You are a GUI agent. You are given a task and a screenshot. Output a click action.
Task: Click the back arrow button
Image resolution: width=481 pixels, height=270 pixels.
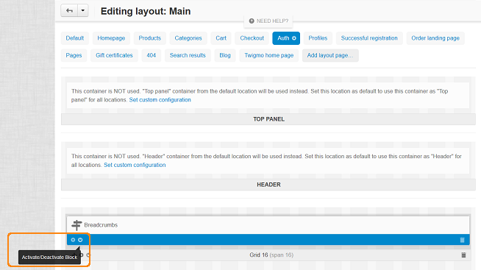click(x=69, y=11)
